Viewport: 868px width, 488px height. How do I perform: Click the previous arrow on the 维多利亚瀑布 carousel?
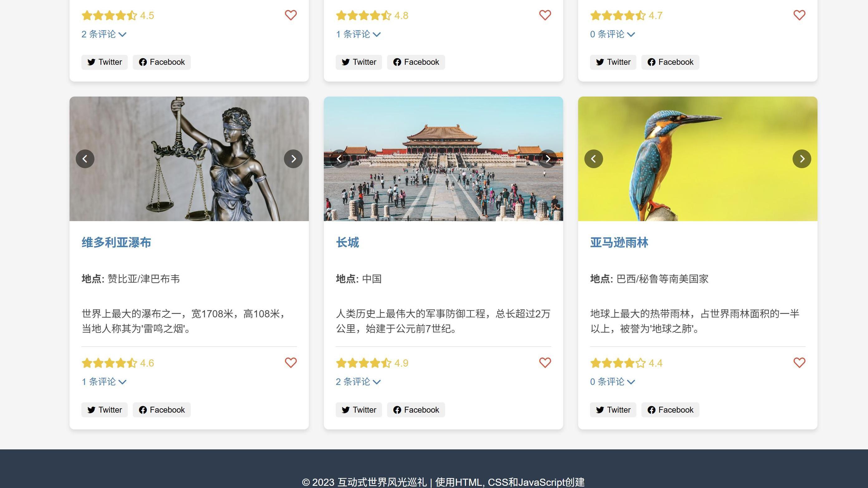(x=85, y=159)
